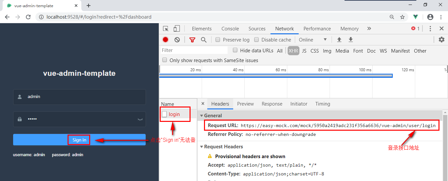The height and width of the screenshot is (181, 448).
Task: Enable Preserve log checkbox
Action: point(218,40)
